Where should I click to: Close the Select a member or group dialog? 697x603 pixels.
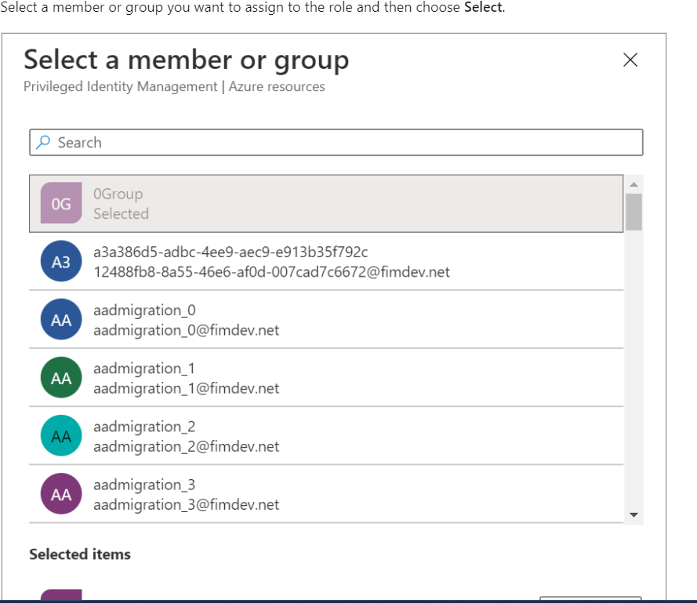[x=630, y=60]
